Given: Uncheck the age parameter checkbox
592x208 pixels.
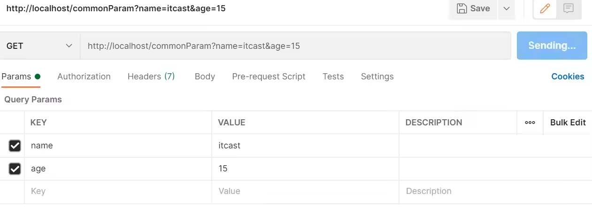Looking at the screenshot, I should coord(15,169).
